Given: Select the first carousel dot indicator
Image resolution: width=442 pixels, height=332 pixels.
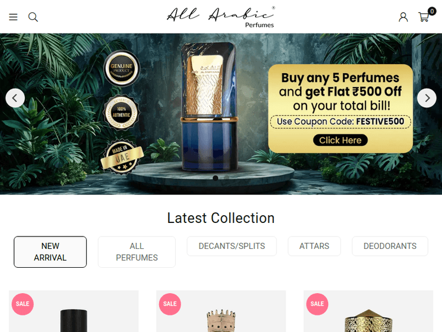Looking at the screenshot, I should pos(215,178).
